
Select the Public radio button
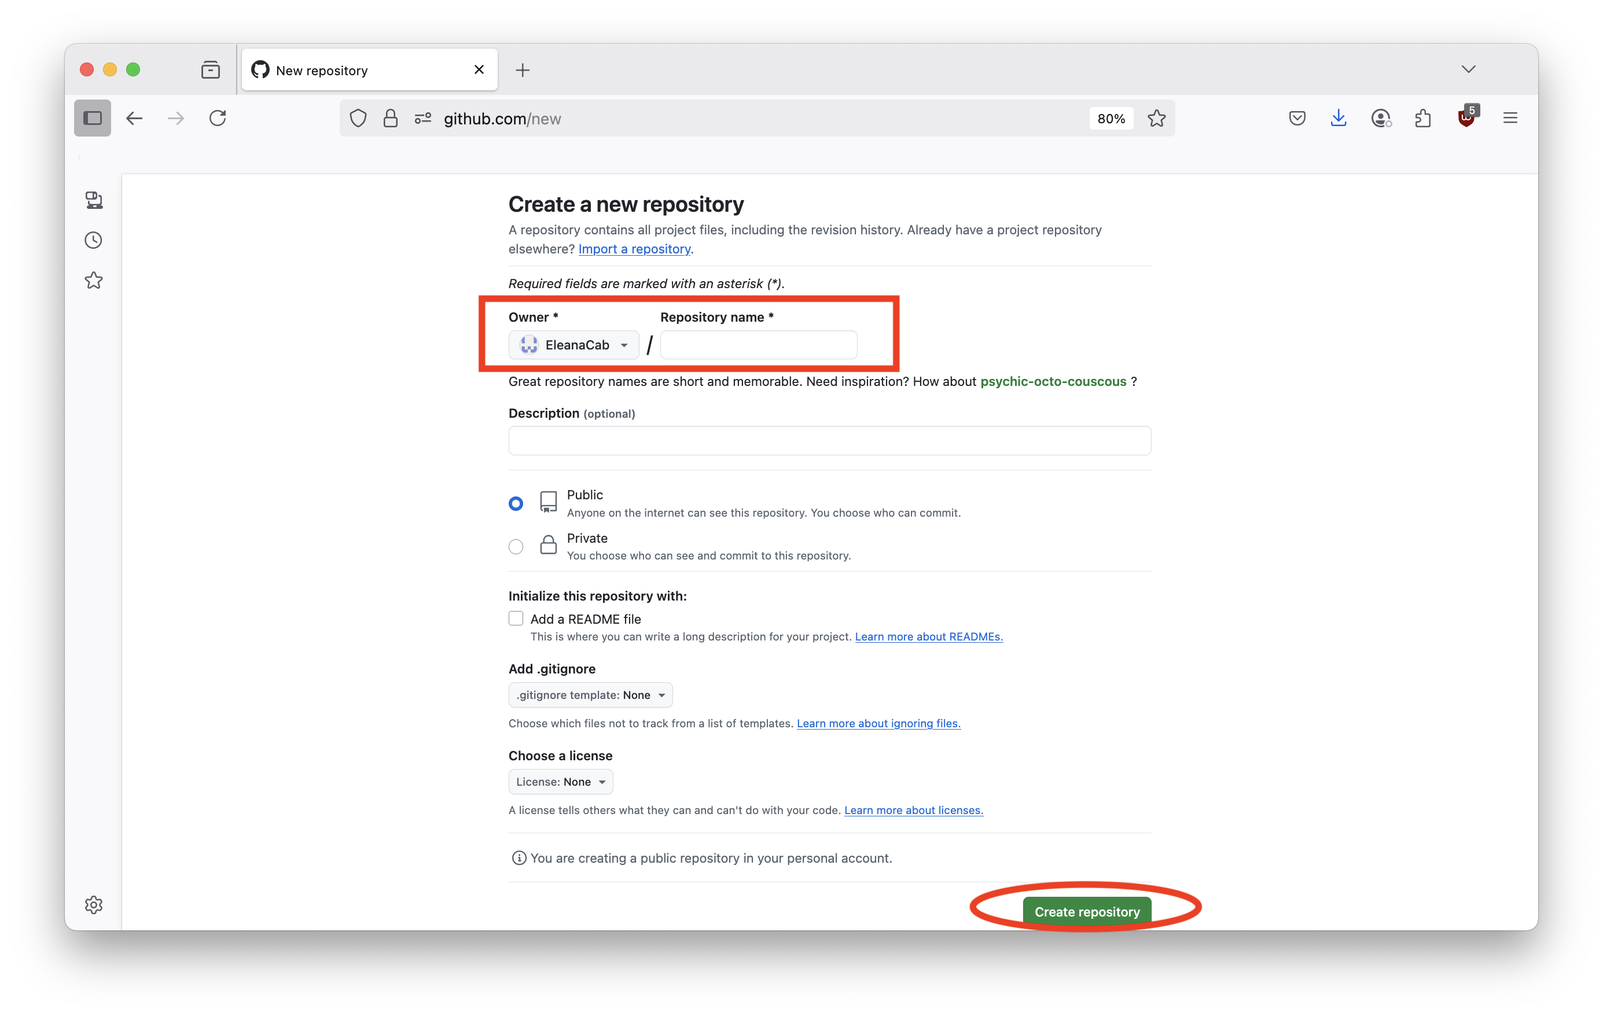pos(516,504)
